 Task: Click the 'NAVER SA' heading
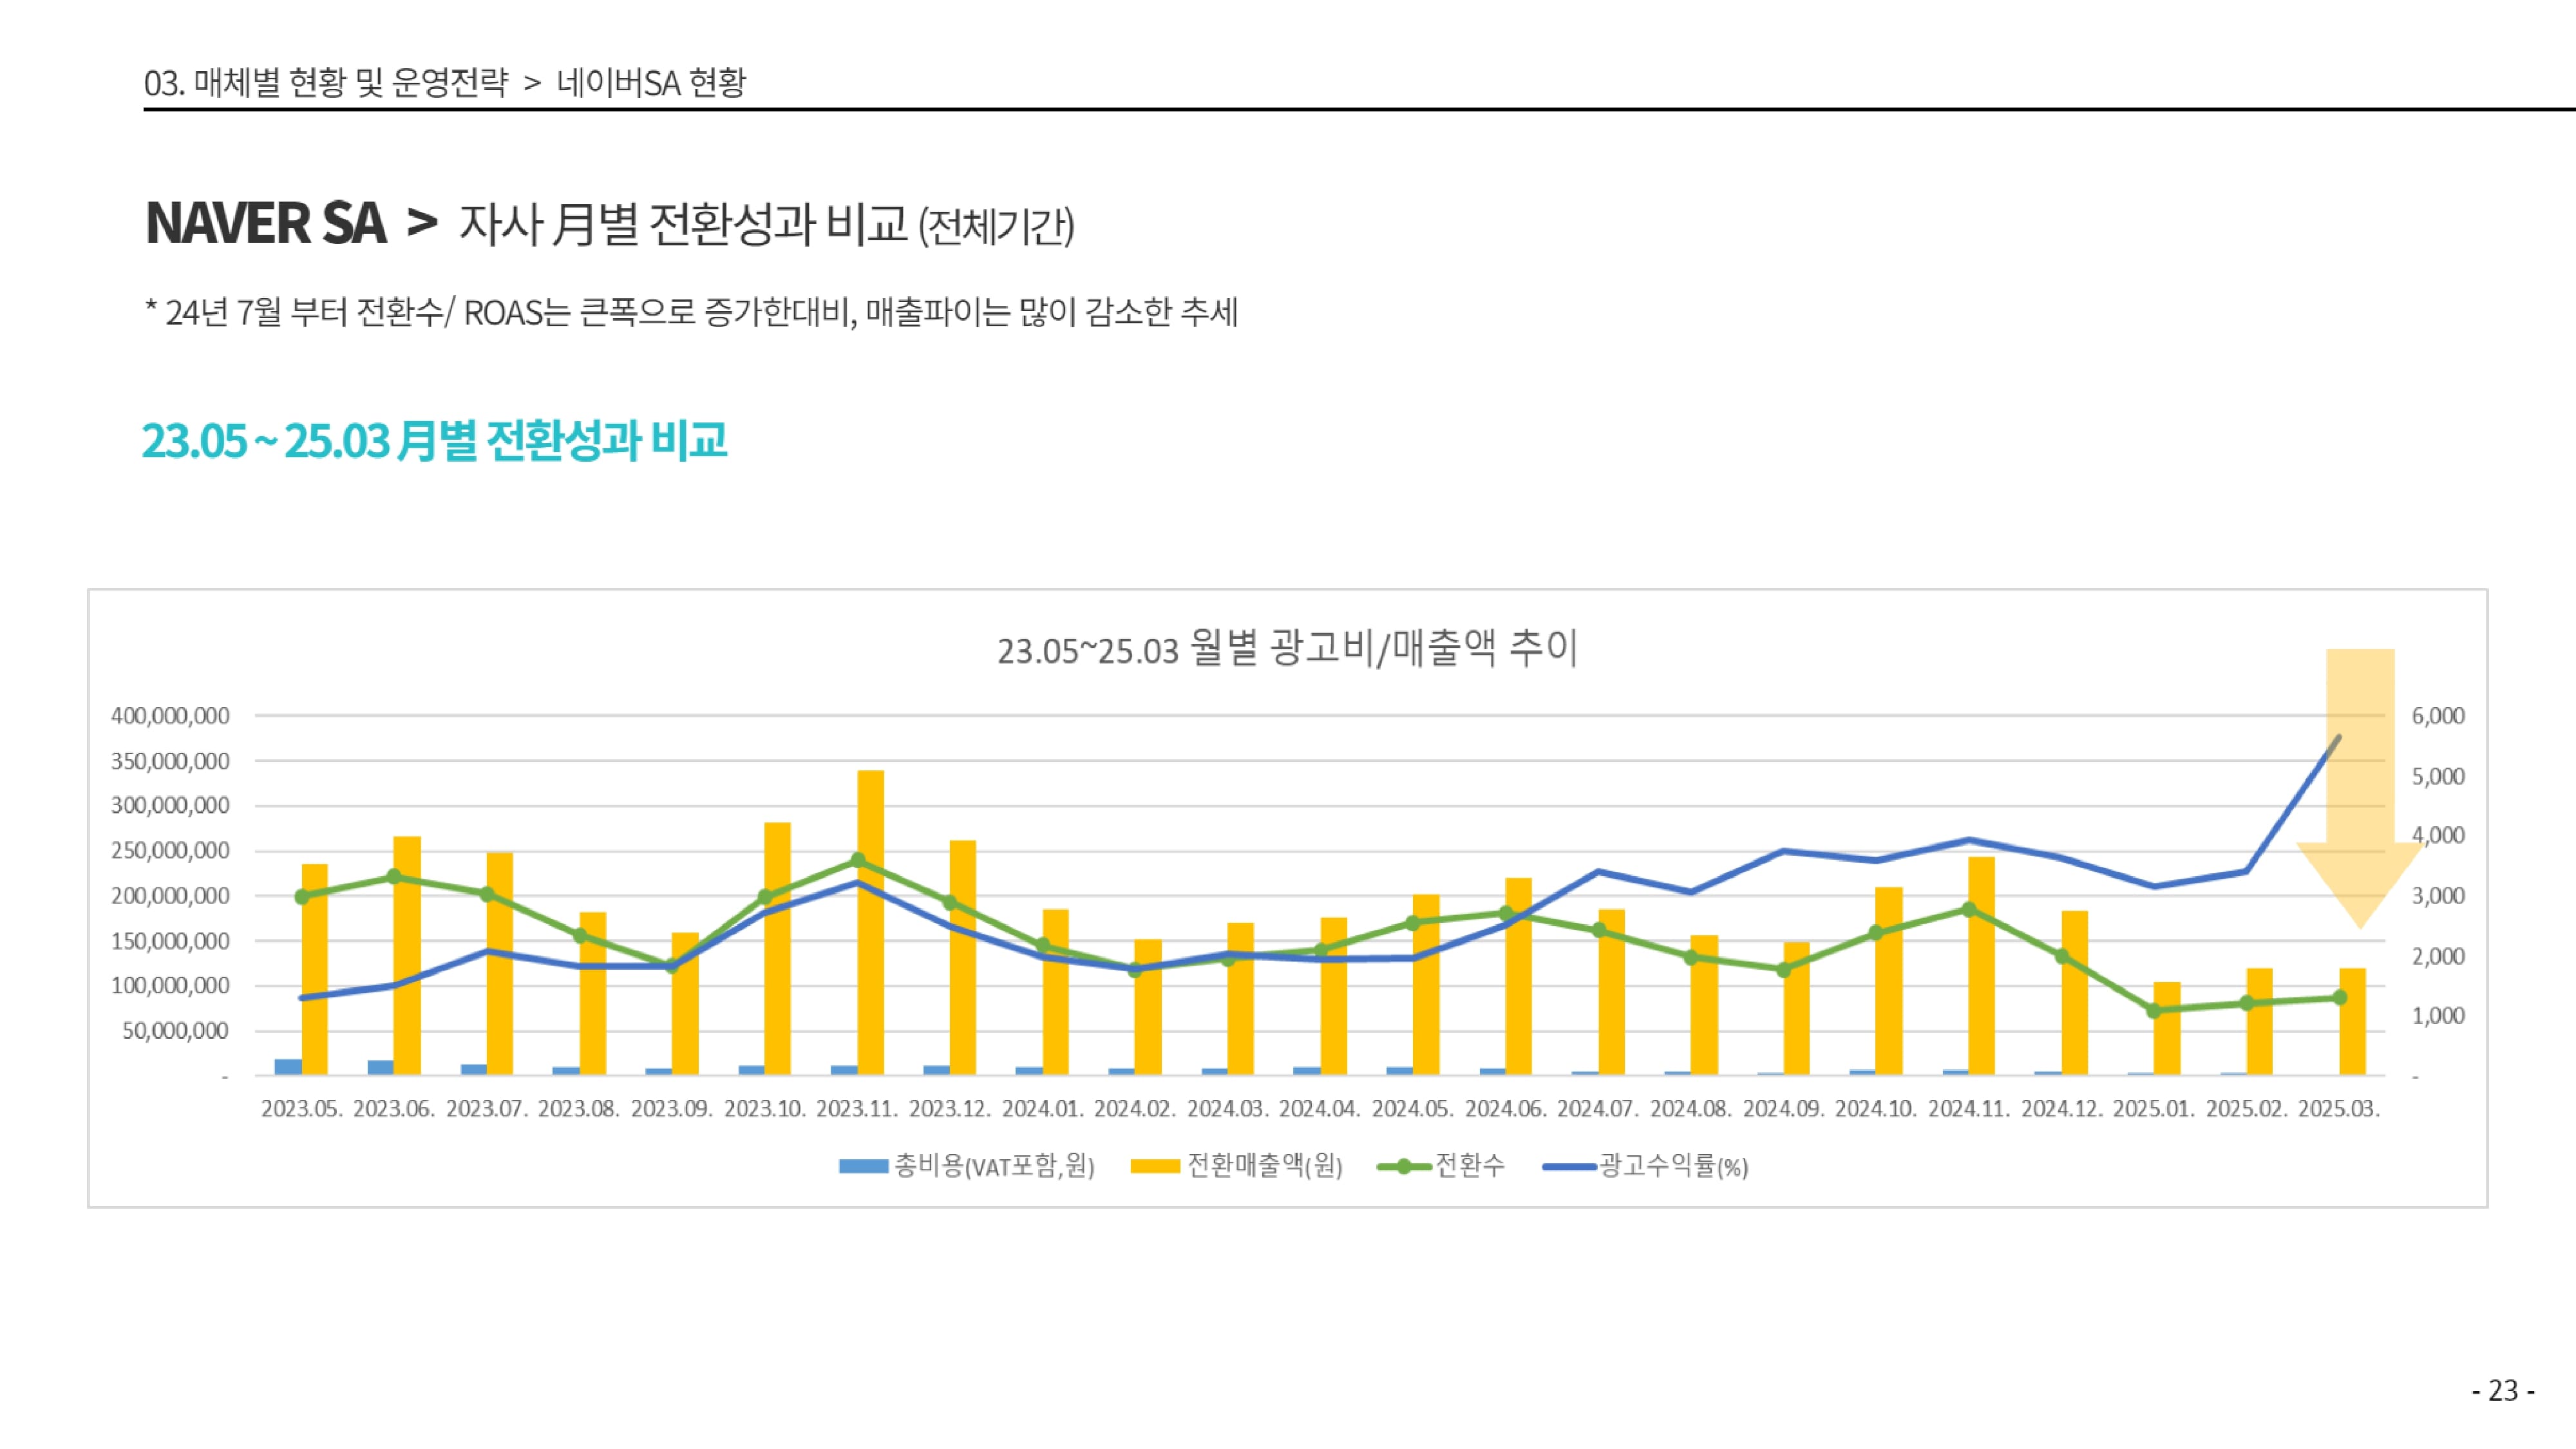pos(266,222)
